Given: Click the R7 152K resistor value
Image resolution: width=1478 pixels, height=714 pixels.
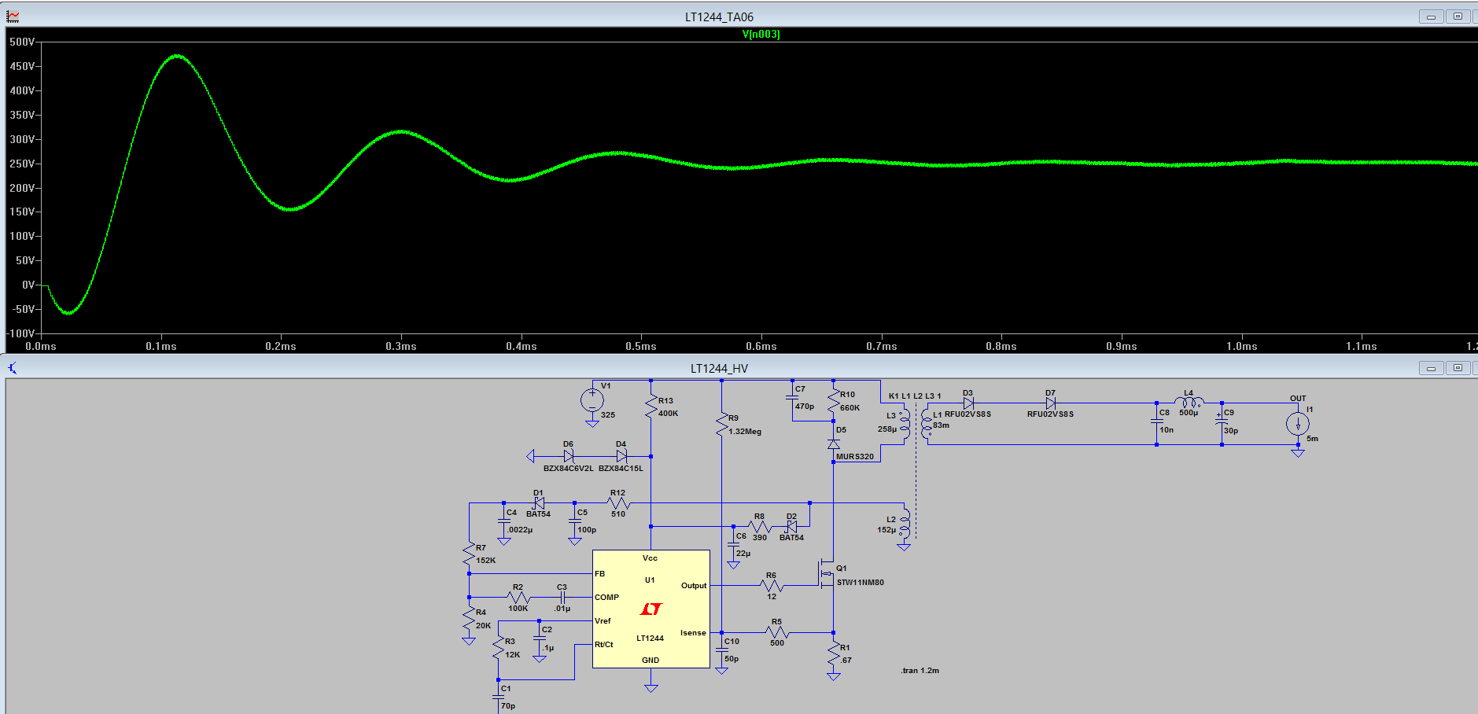Looking at the screenshot, I should (486, 560).
